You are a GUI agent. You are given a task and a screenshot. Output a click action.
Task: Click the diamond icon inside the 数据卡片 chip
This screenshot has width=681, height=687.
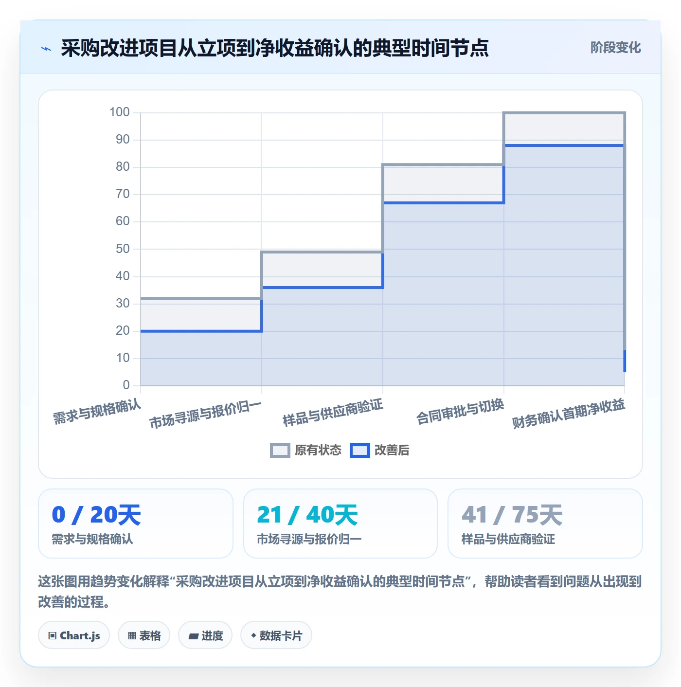pyautogui.click(x=253, y=635)
